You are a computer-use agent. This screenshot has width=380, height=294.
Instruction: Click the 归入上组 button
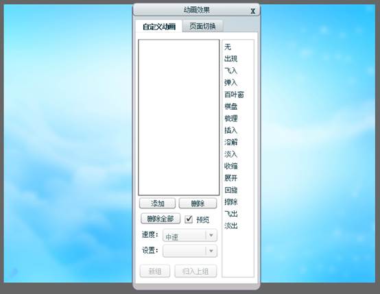pos(195,271)
